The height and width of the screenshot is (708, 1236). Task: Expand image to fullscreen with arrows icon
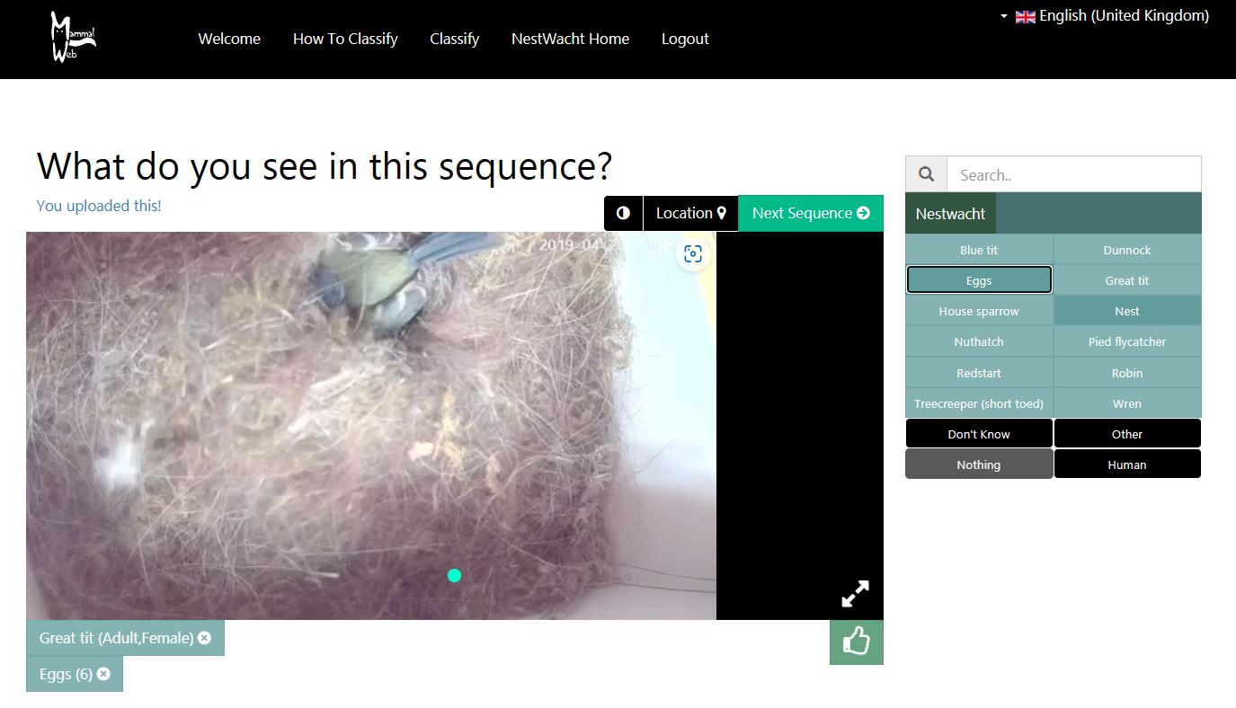[855, 594]
